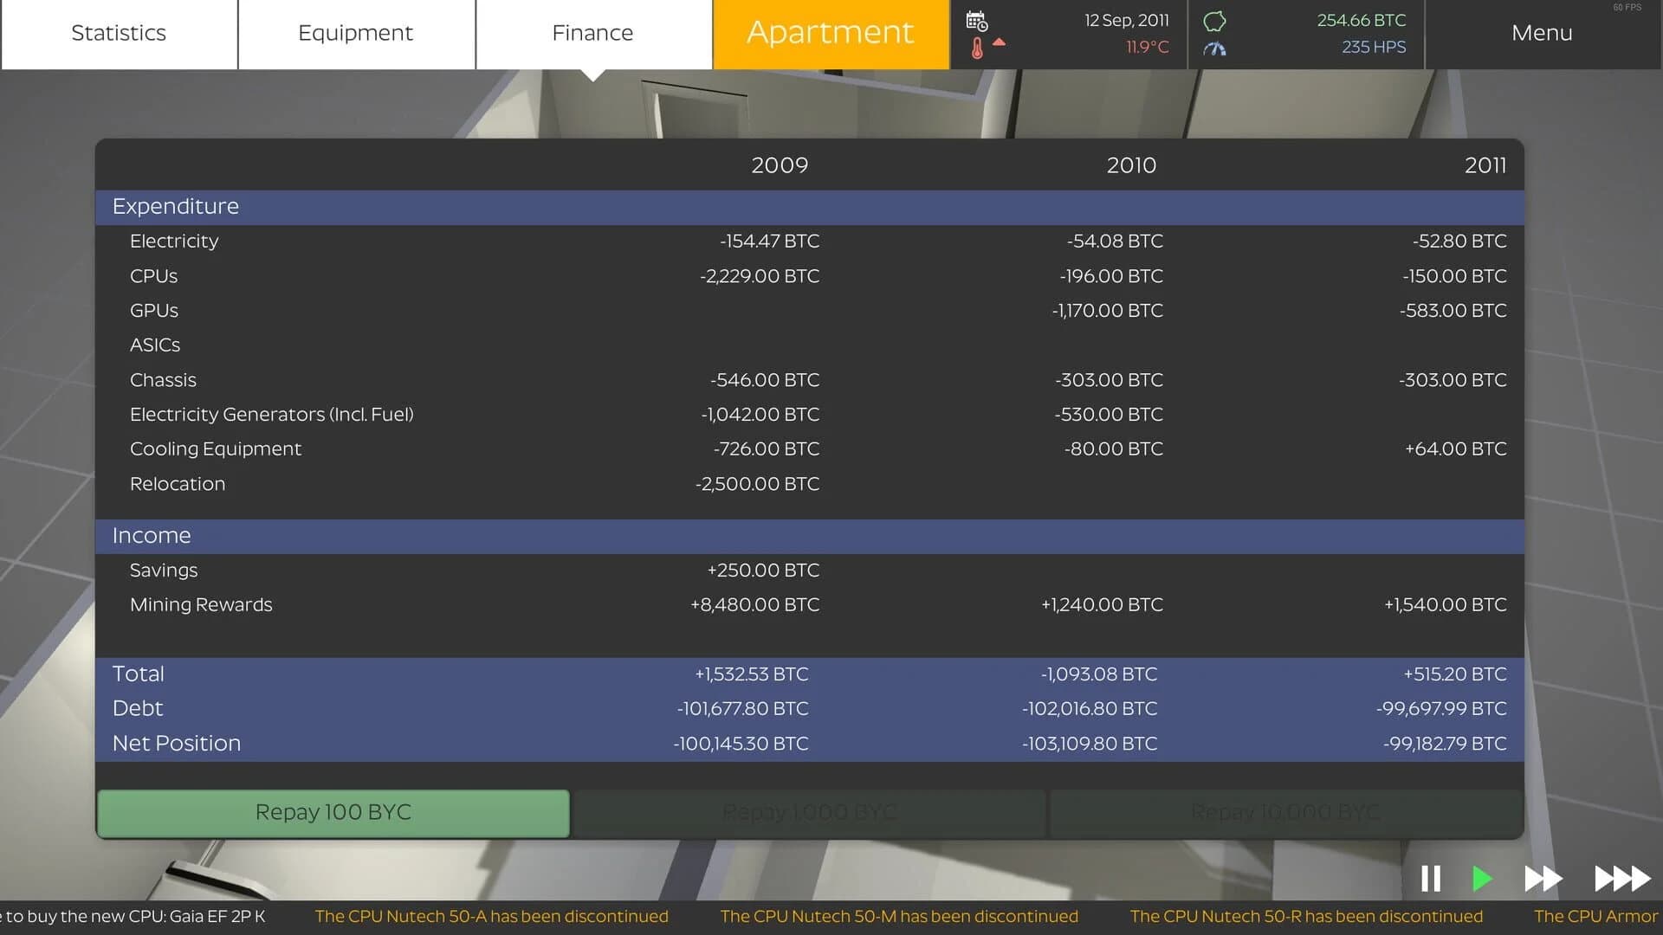Click the Nutech 50-A discontinued notification

[x=492, y=915]
